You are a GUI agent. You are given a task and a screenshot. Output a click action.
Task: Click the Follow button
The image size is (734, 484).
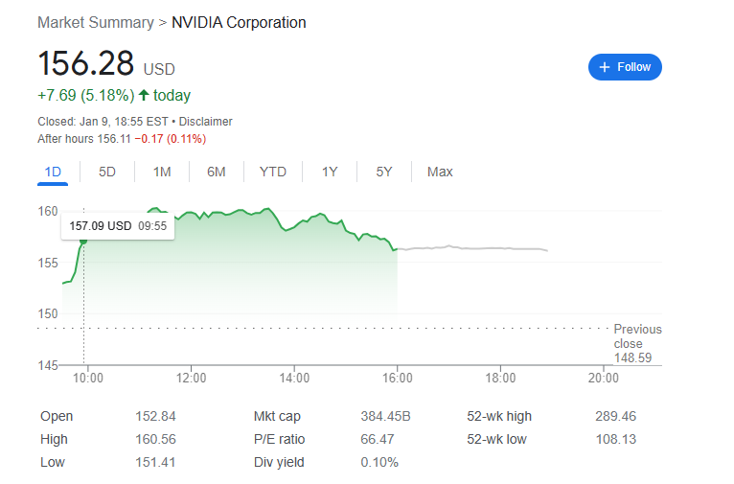click(625, 67)
